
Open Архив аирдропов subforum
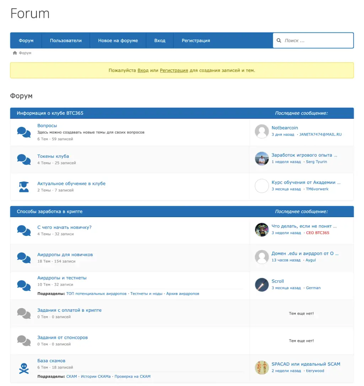[183, 294]
